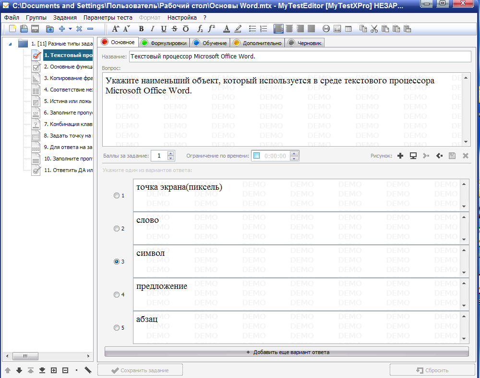Image resolution: width=480 pixels, height=378 pixels.
Task: Decrease the points for the task
Action: 171,158
